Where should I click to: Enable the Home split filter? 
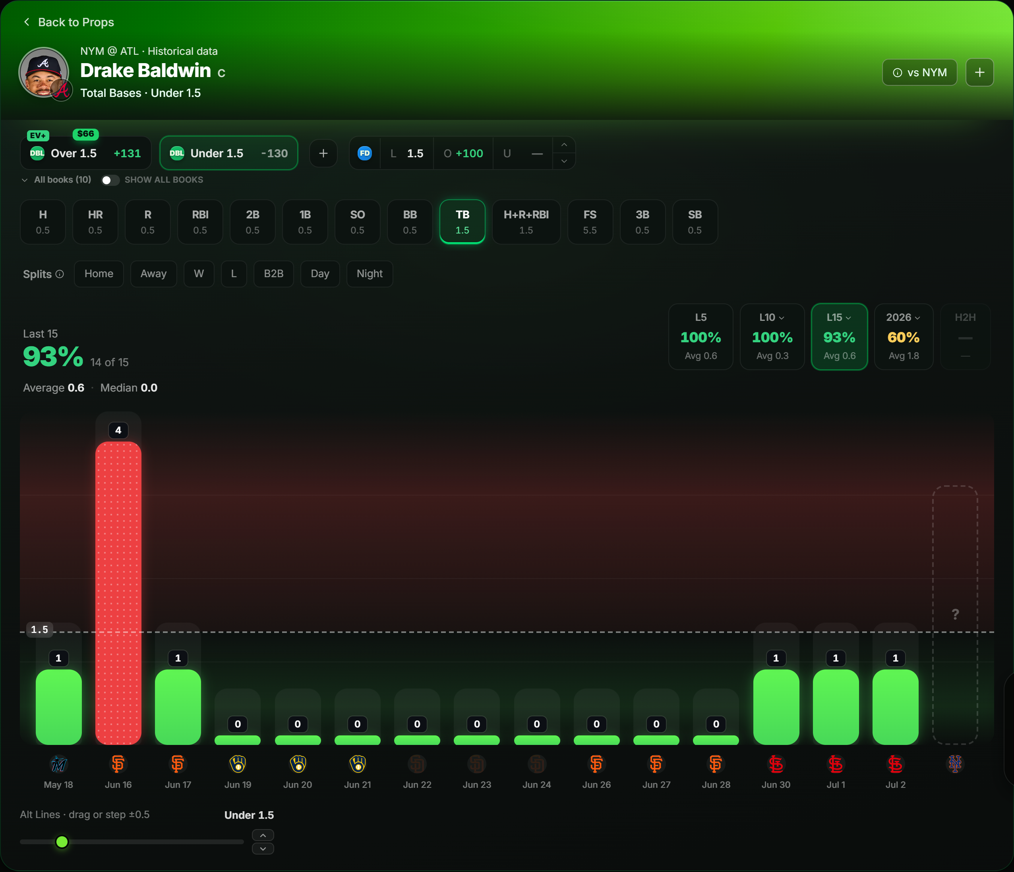click(x=99, y=274)
